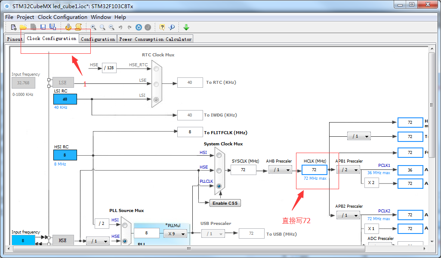Screen dimensions: 441x258
Task: Expand the AHB Prescaler dropdown
Action: tap(280, 170)
